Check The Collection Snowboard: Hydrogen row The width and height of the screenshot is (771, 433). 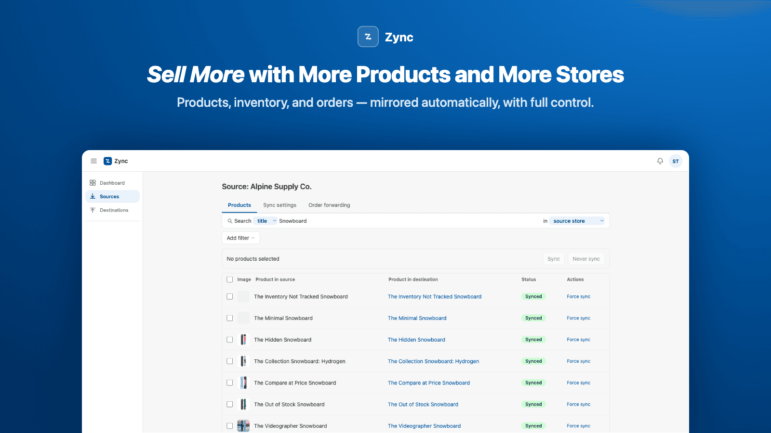point(230,361)
